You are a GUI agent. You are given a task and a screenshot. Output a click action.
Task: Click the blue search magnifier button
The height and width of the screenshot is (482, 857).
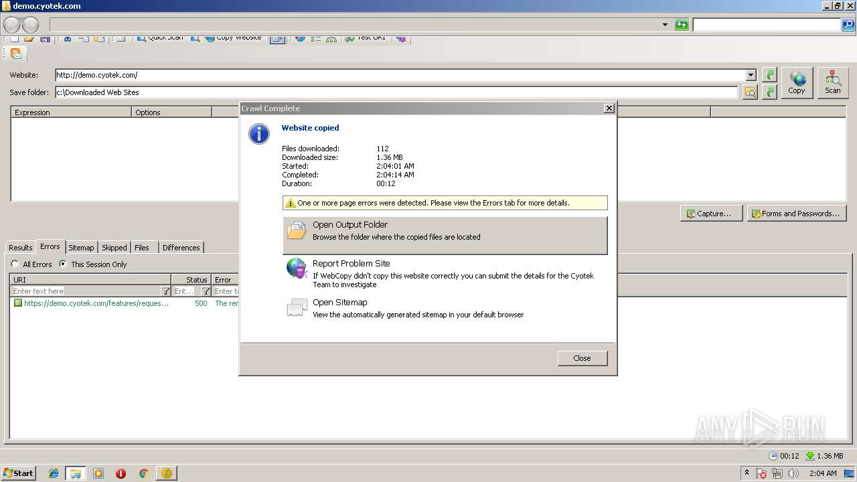click(848, 25)
